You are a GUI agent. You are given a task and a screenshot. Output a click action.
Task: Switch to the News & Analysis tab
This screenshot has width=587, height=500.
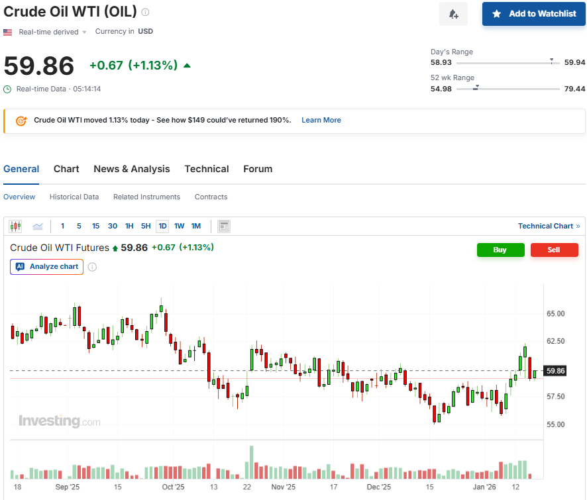pos(131,169)
